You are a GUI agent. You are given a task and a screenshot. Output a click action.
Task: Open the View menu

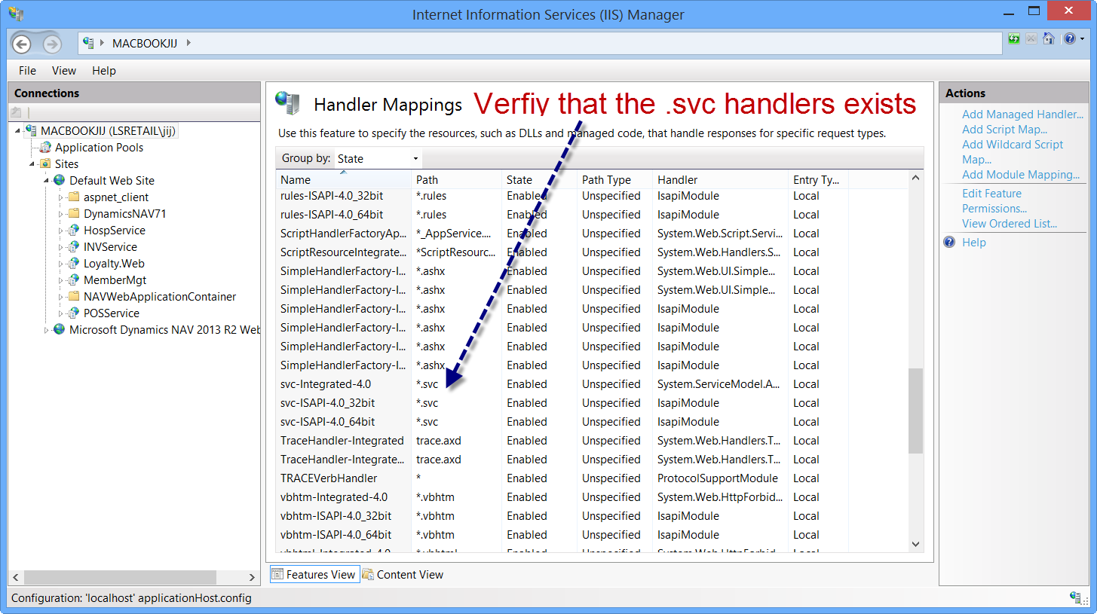pos(64,71)
